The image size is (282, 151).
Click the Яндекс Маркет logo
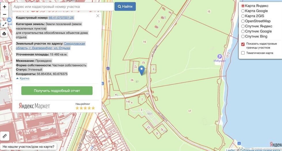[34, 106]
